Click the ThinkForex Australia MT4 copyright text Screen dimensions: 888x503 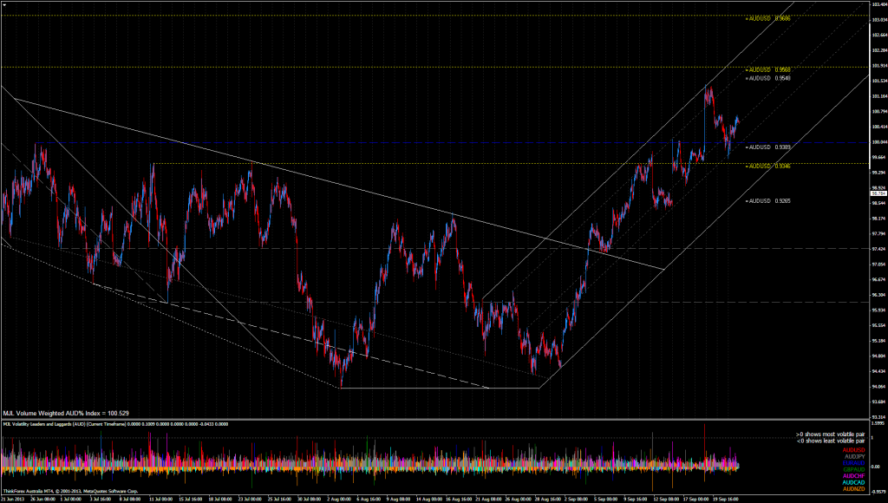coord(70,491)
